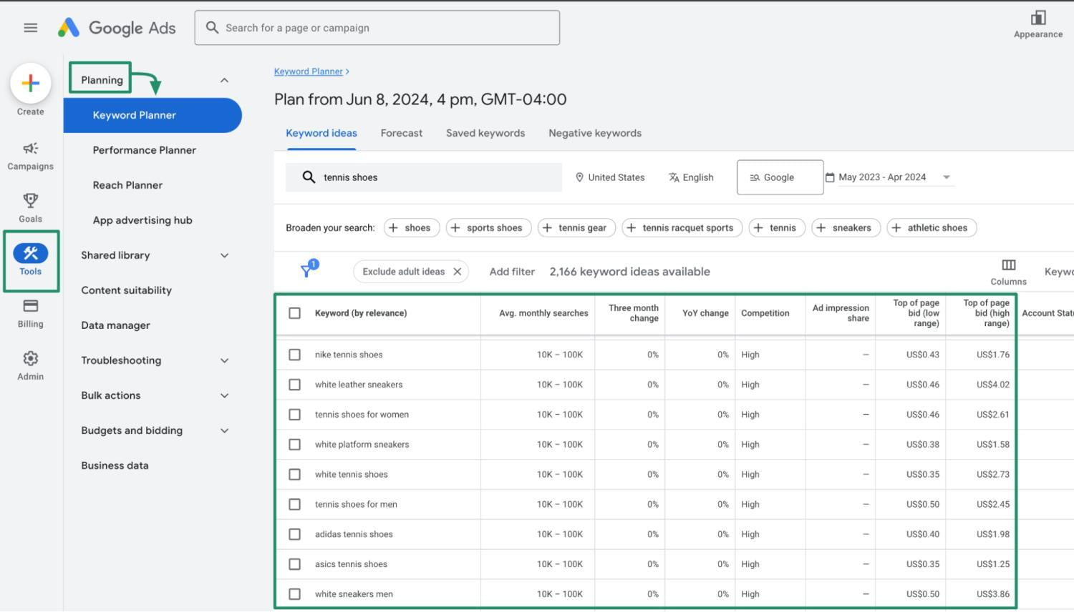Screen dimensions: 1074x612
Task: Sort by YoY change column header
Action: [705, 313]
